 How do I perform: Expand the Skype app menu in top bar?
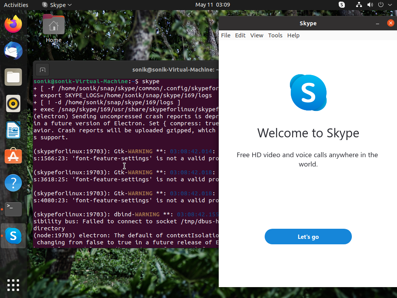[57, 5]
